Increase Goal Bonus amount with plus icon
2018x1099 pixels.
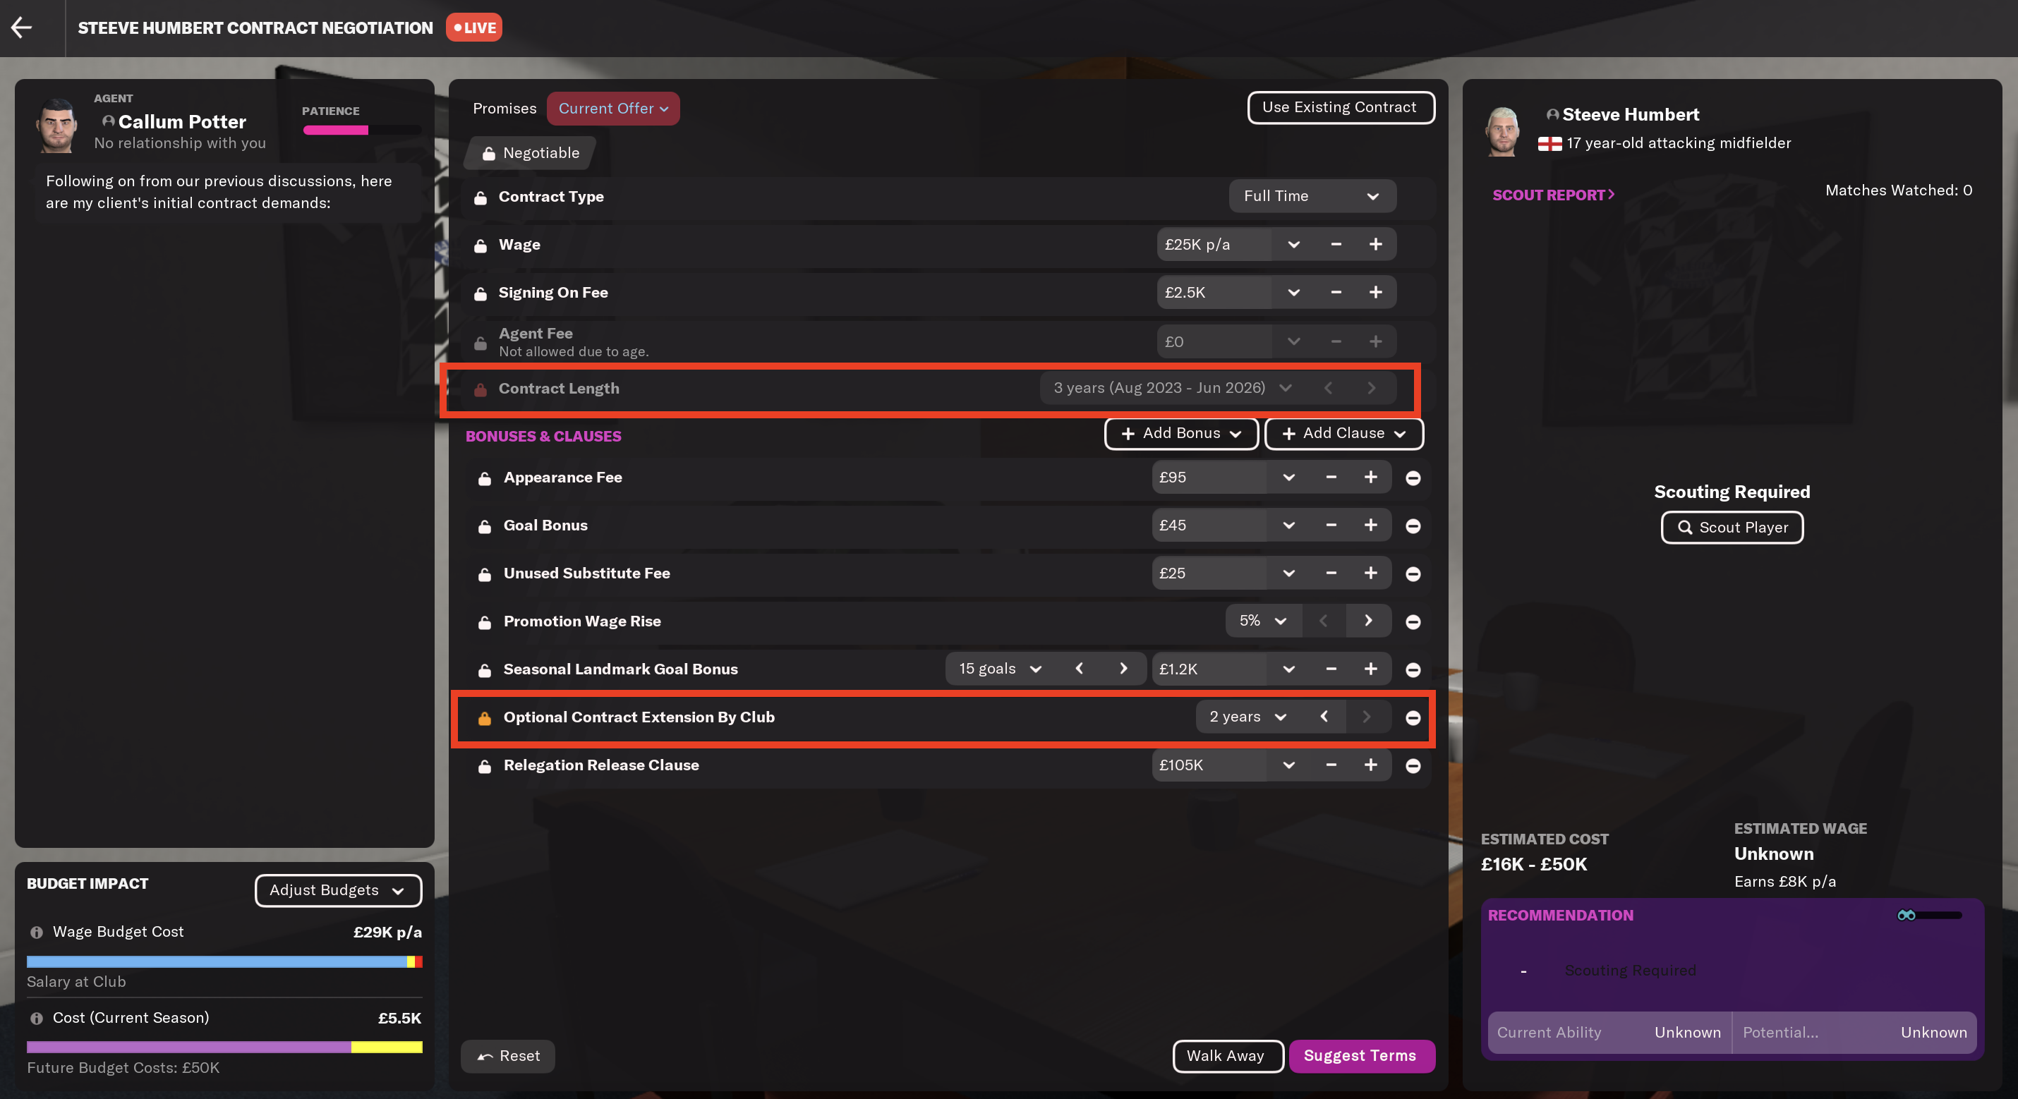[1370, 526]
